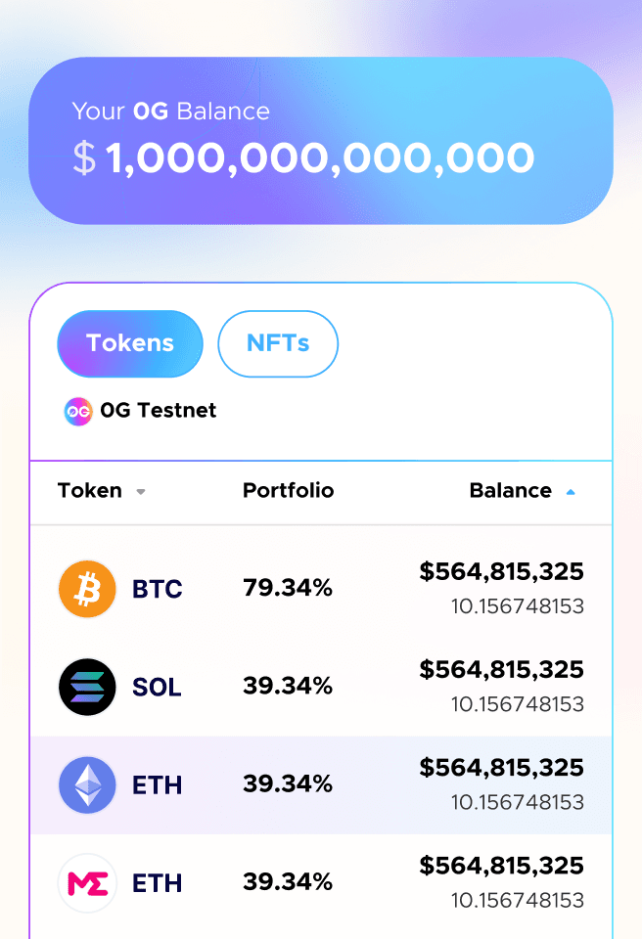
Task: Click the Portfolio column header
Action: 288,491
